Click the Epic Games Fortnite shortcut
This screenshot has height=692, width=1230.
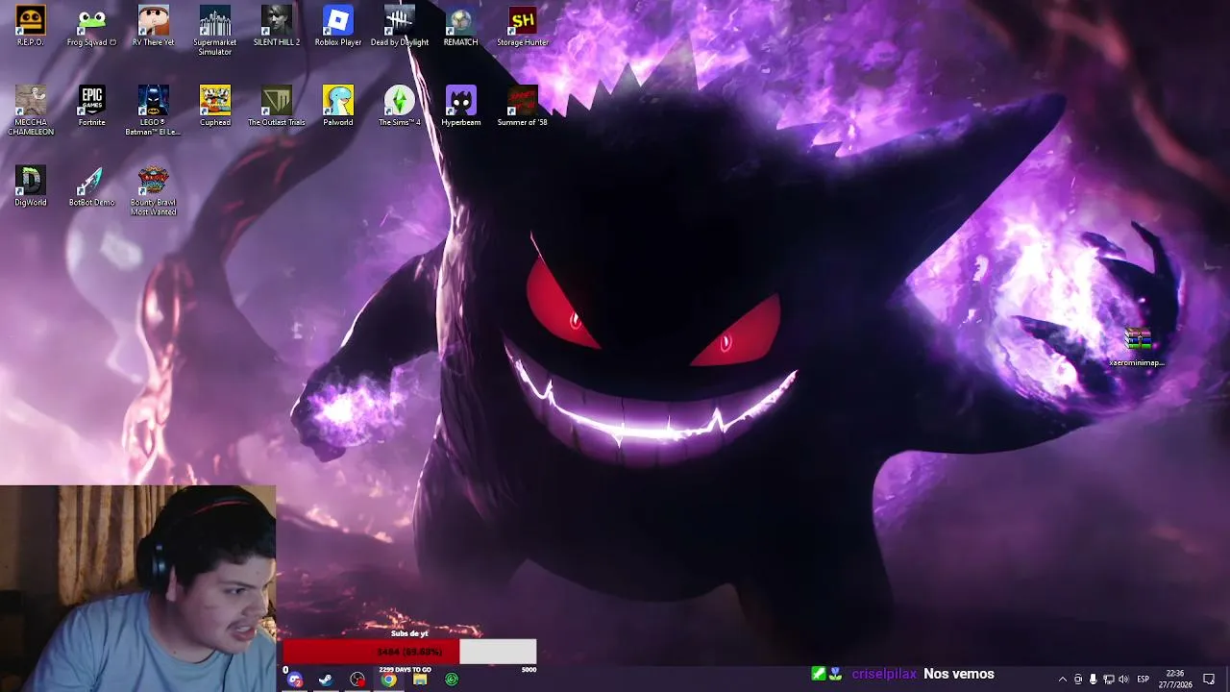coord(92,106)
